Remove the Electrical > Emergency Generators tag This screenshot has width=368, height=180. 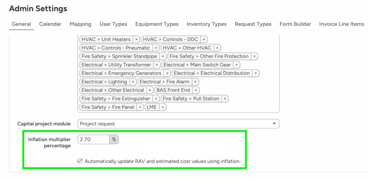tap(167, 73)
